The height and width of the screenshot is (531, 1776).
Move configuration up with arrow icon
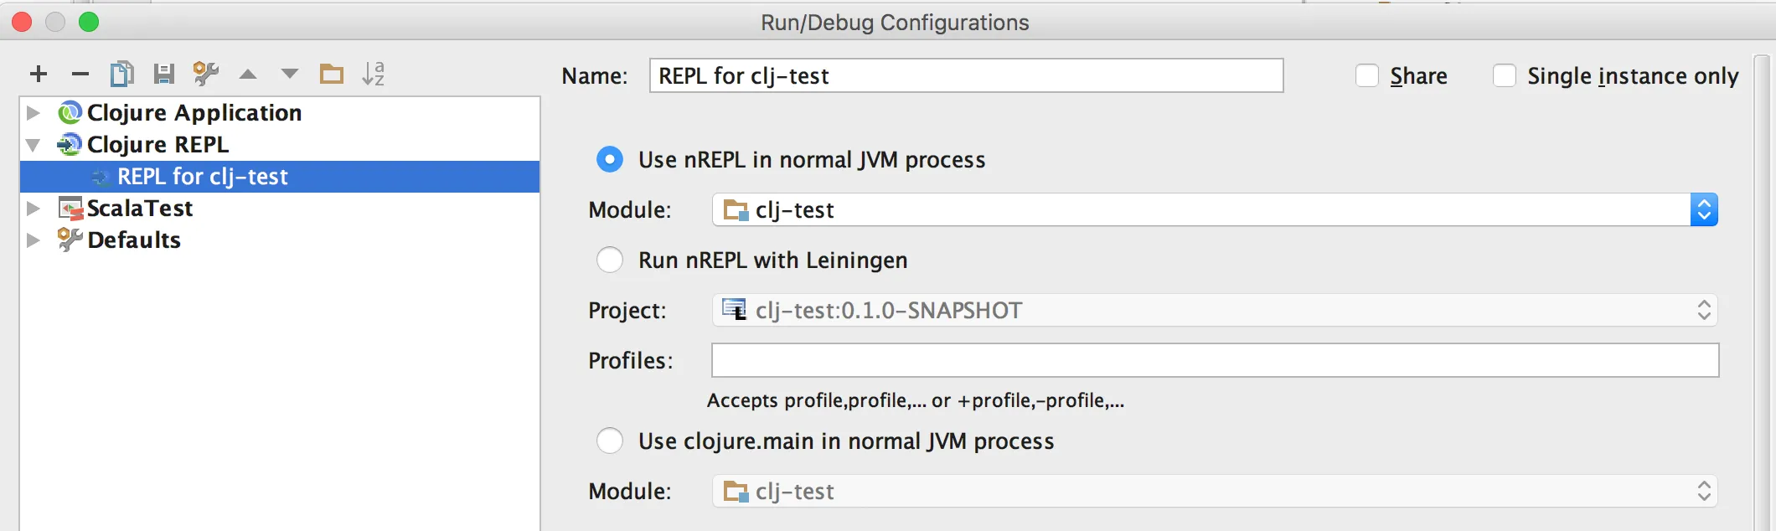pyautogui.click(x=248, y=75)
